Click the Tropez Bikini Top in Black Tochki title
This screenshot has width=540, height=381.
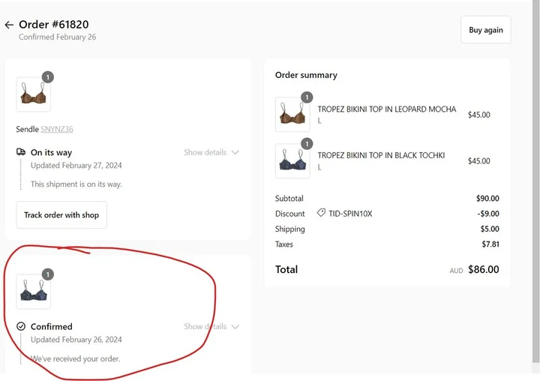(381, 155)
